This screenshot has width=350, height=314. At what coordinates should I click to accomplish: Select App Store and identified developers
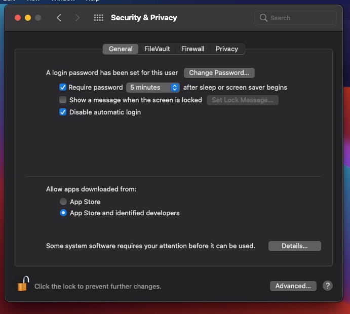(63, 213)
